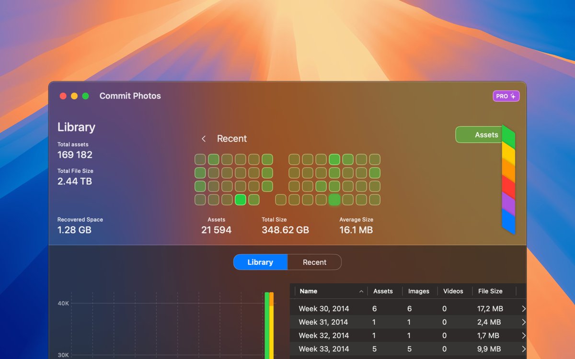Click the 1.28 GB recovered space value
The height and width of the screenshot is (359, 575).
(x=74, y=230)
